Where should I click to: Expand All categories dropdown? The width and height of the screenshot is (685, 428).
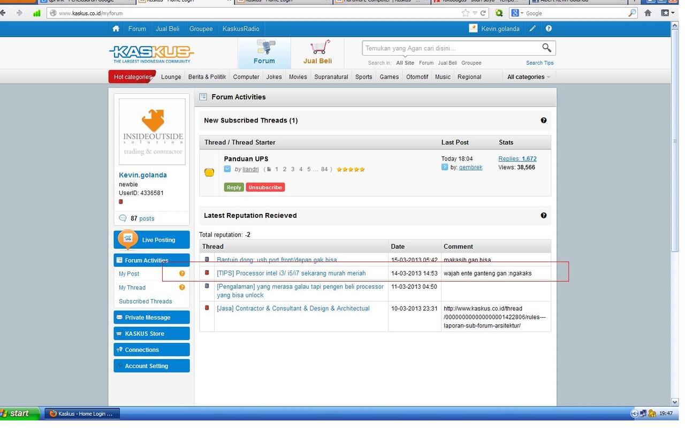pos(529,77)
